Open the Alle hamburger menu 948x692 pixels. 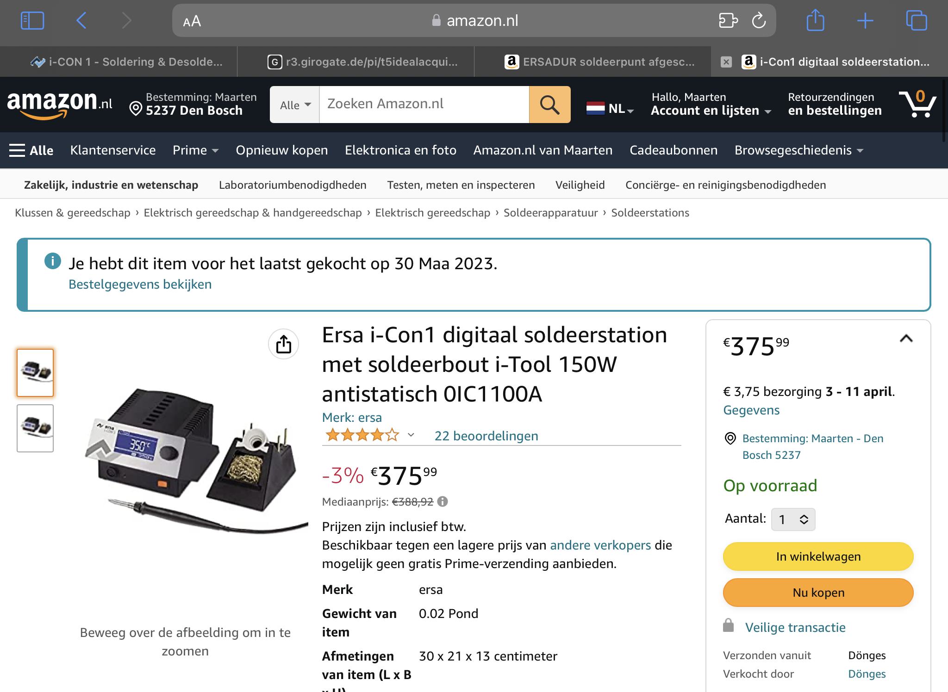tap(31, 150)
